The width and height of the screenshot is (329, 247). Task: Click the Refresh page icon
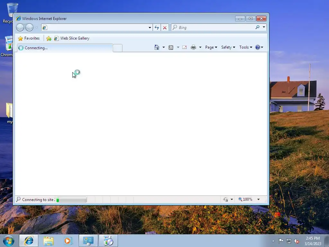pos(157,28)
